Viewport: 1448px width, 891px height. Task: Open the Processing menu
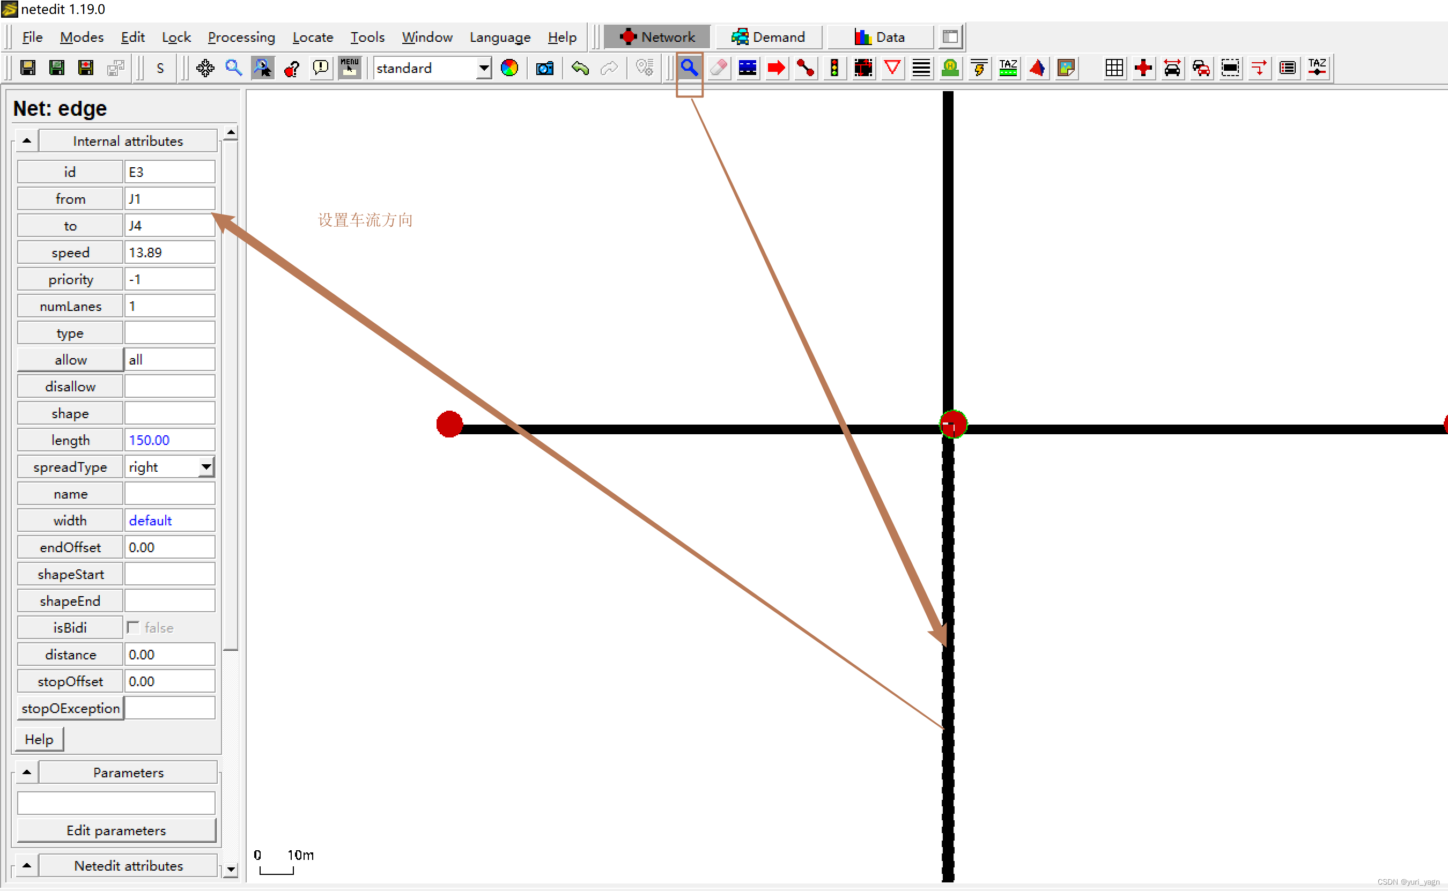241,37
